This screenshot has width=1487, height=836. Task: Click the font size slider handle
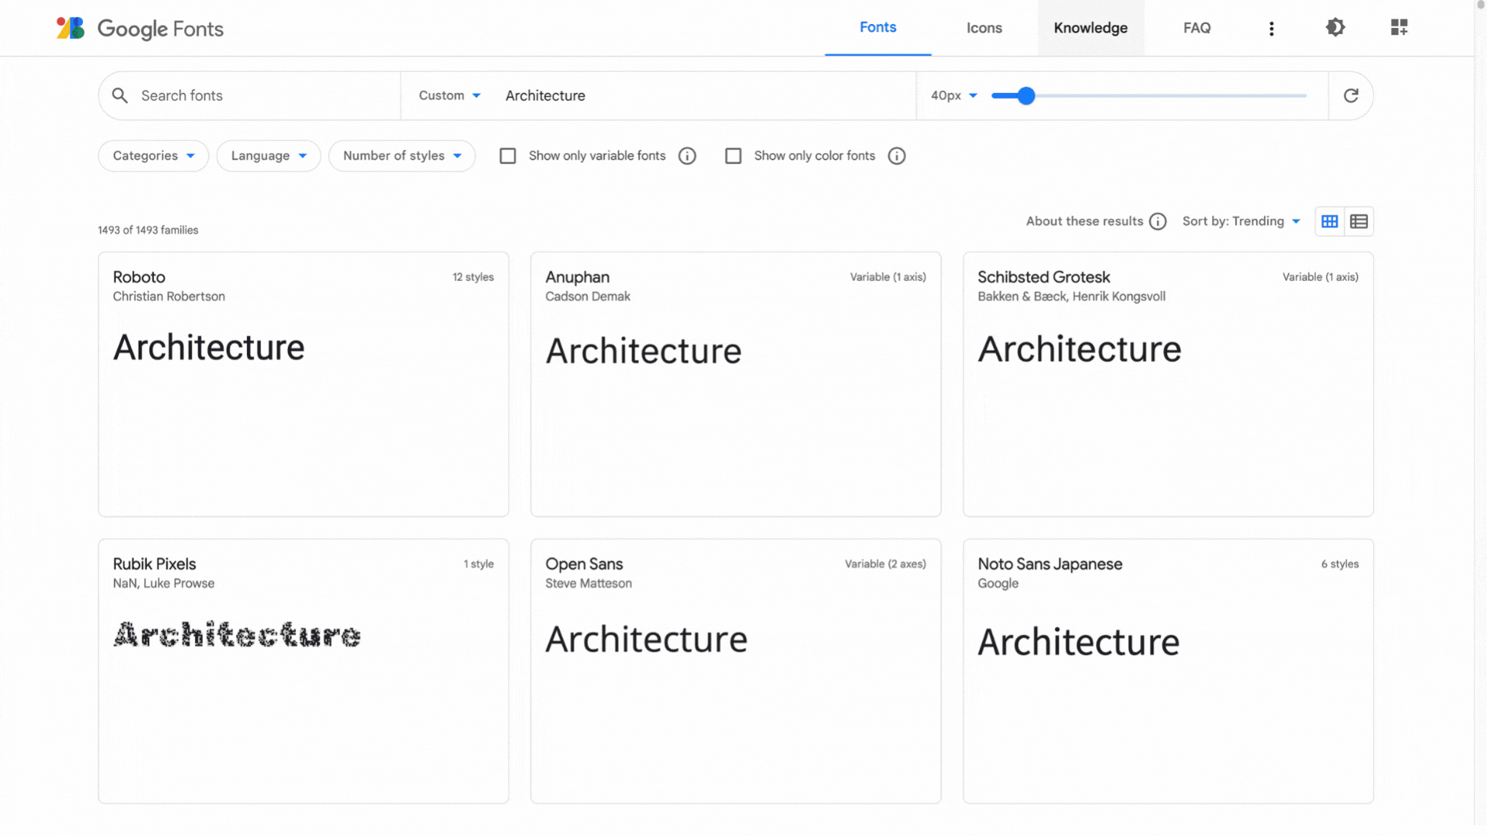click(1026, 96)
